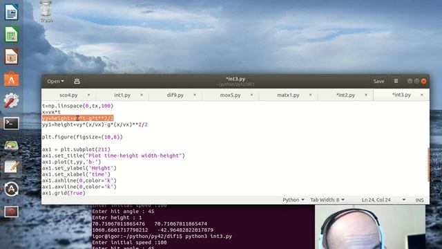Screen dimensions: 442x249
Task: Switch to the matx1.py tab
Action: pos(288,95)
